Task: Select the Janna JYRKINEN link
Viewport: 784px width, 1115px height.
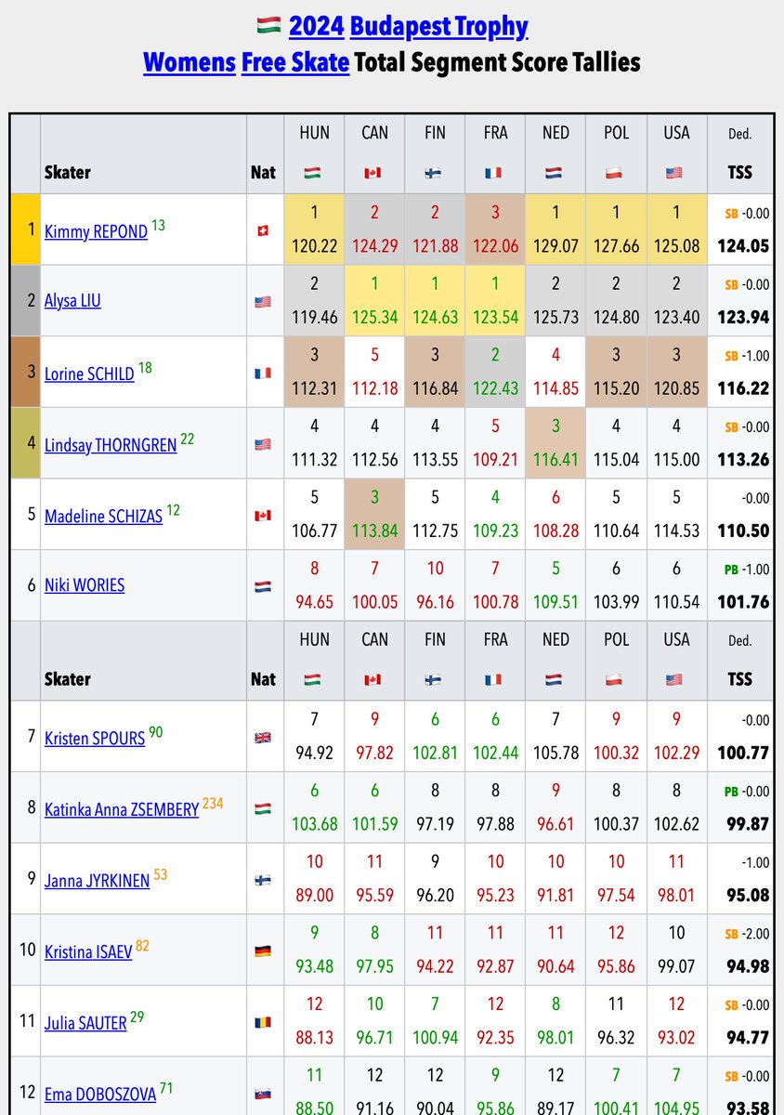Action: click(x=97, y=881)
